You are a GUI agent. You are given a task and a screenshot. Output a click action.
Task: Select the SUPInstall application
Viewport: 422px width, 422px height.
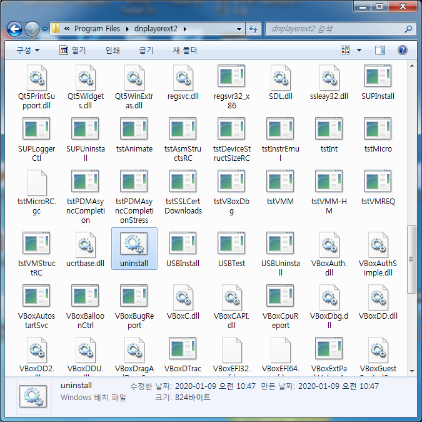pos(378,82)
